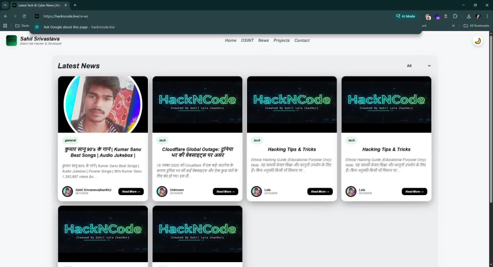This screenshot has height=267, width=493.
Task: Click the tech tag on the Cloudflare card
Action: [163, 140]
